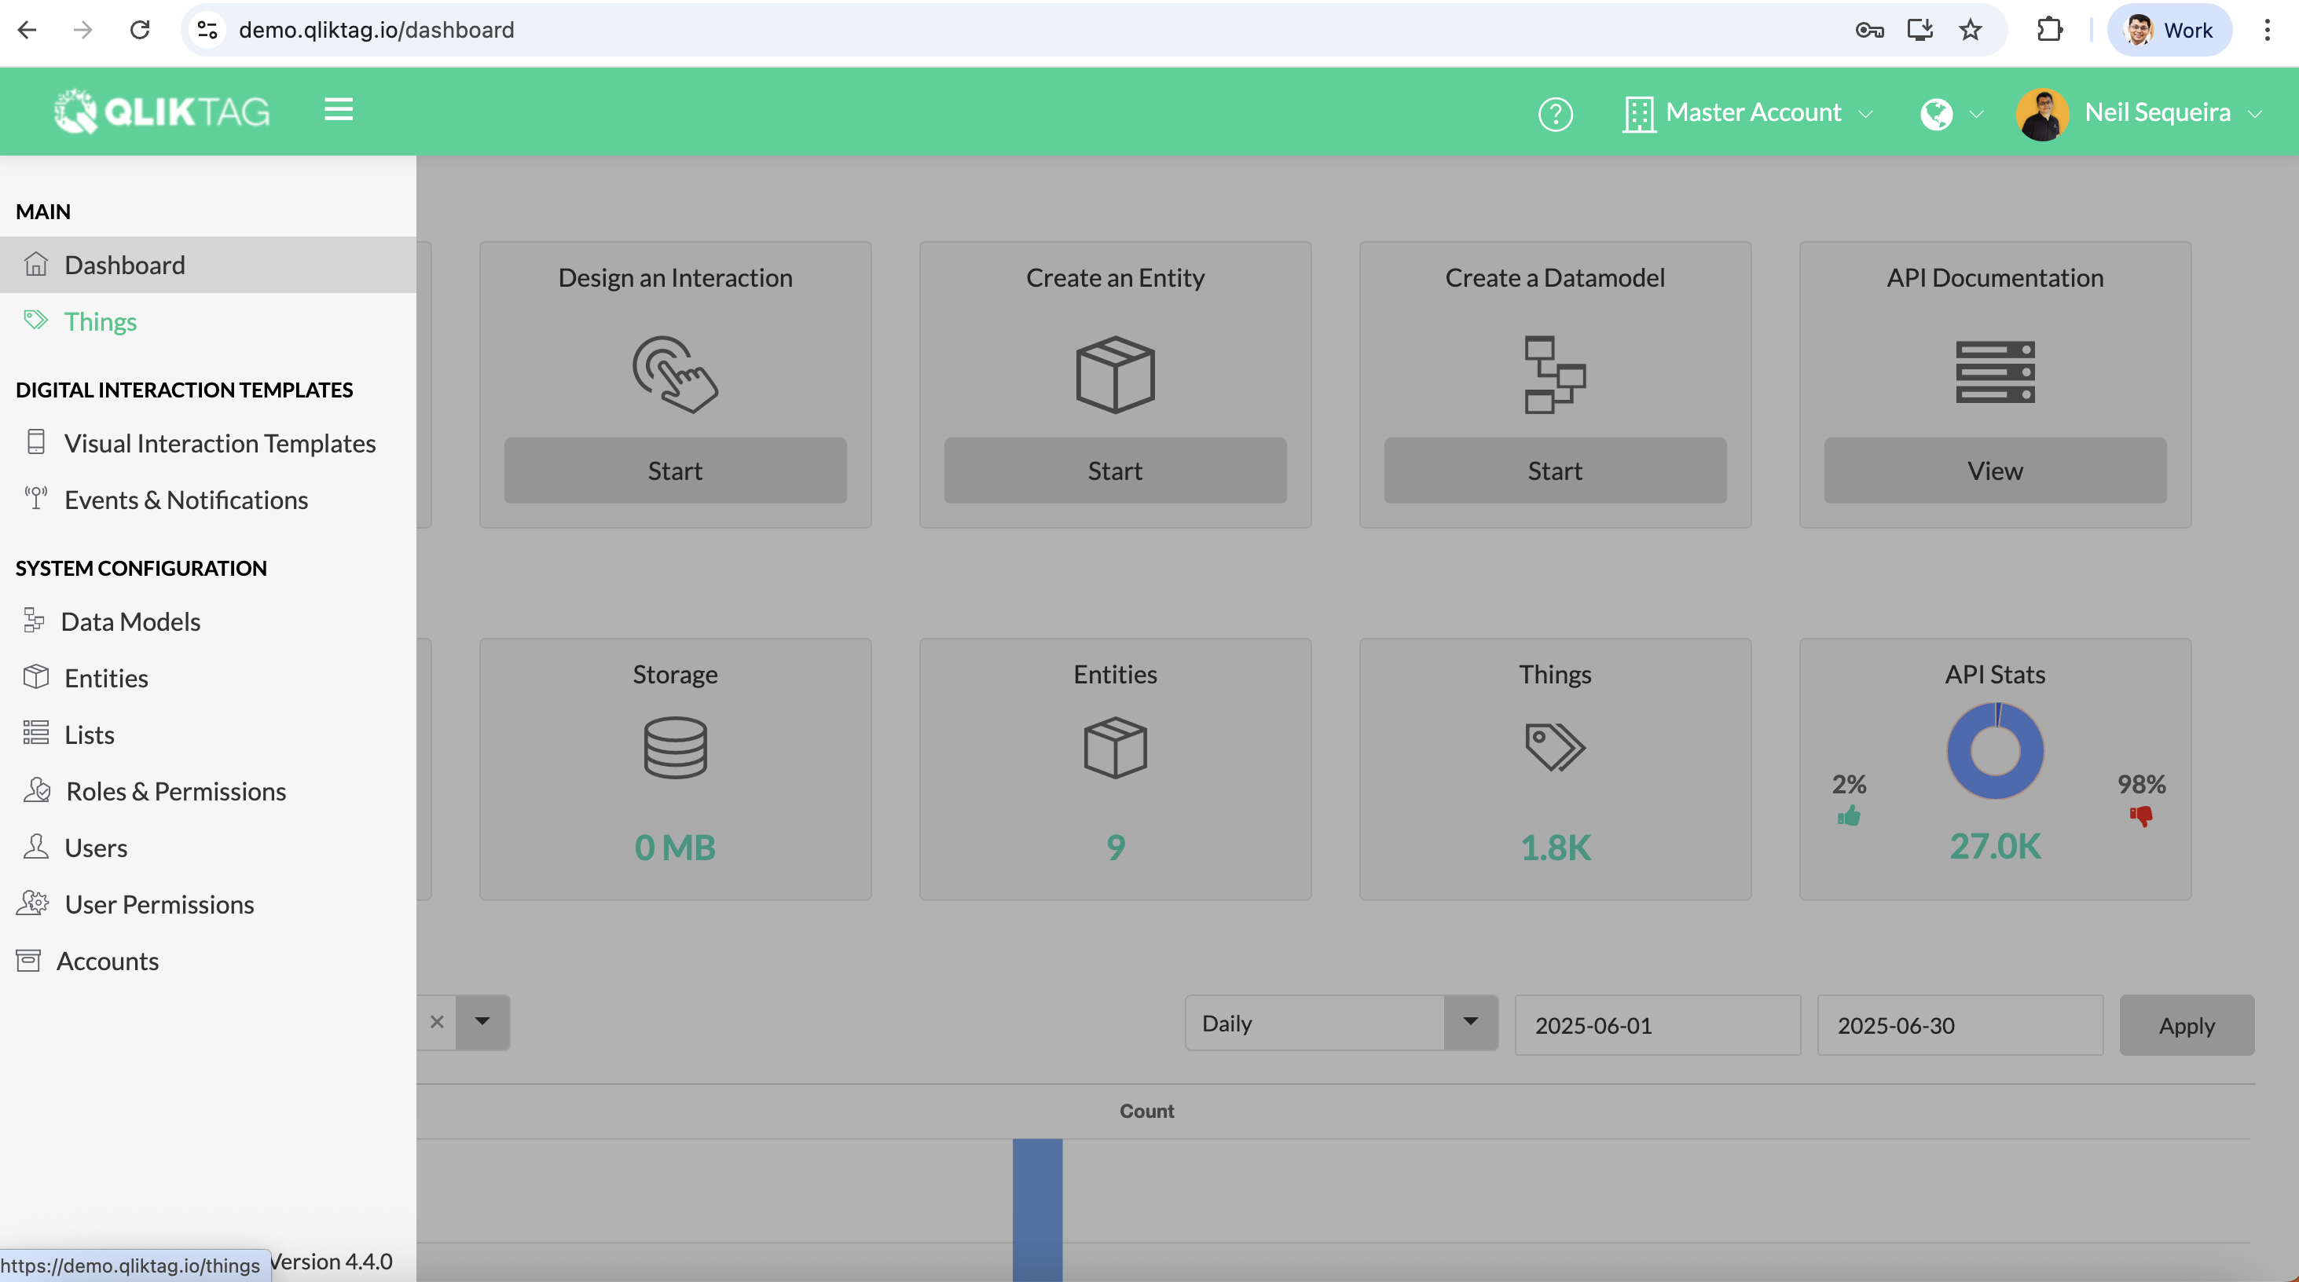
Task: Bookmark page with the star icon
Action: 1970,31
